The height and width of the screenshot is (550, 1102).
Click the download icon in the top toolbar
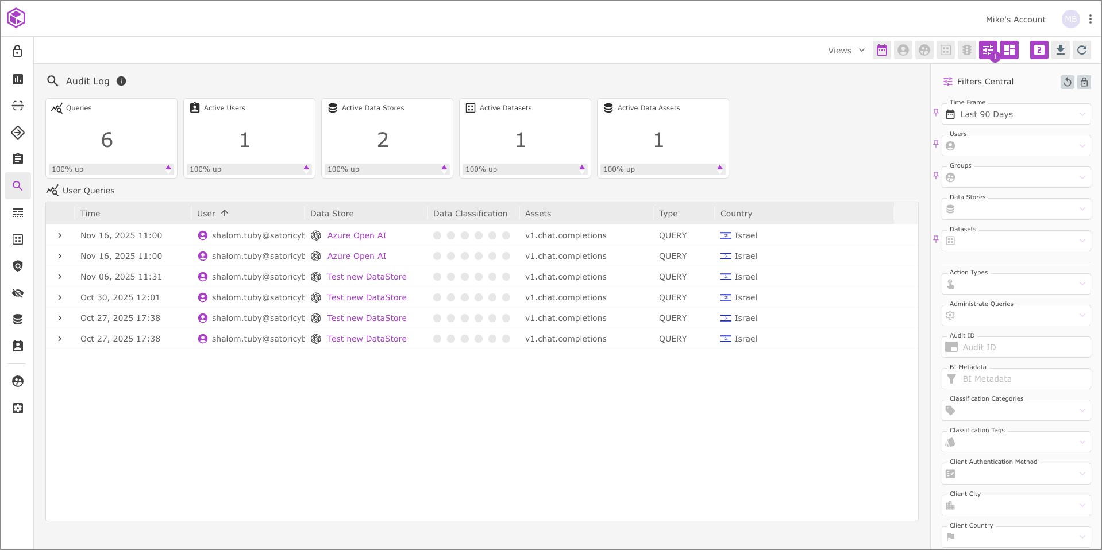click(1060, 51)
